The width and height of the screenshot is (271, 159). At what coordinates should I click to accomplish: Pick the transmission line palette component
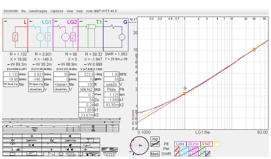[x=90, y=140]
